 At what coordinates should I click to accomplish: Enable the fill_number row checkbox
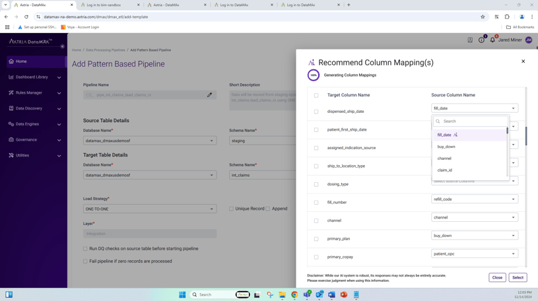pos(316,203)
